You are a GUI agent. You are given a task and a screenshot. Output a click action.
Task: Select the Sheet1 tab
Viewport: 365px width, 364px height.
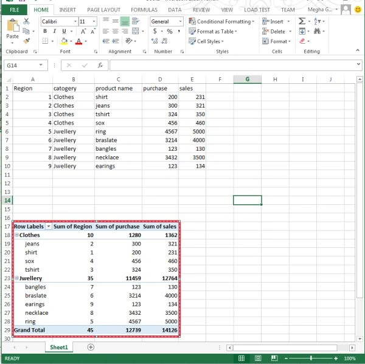[x=59, y=347]
